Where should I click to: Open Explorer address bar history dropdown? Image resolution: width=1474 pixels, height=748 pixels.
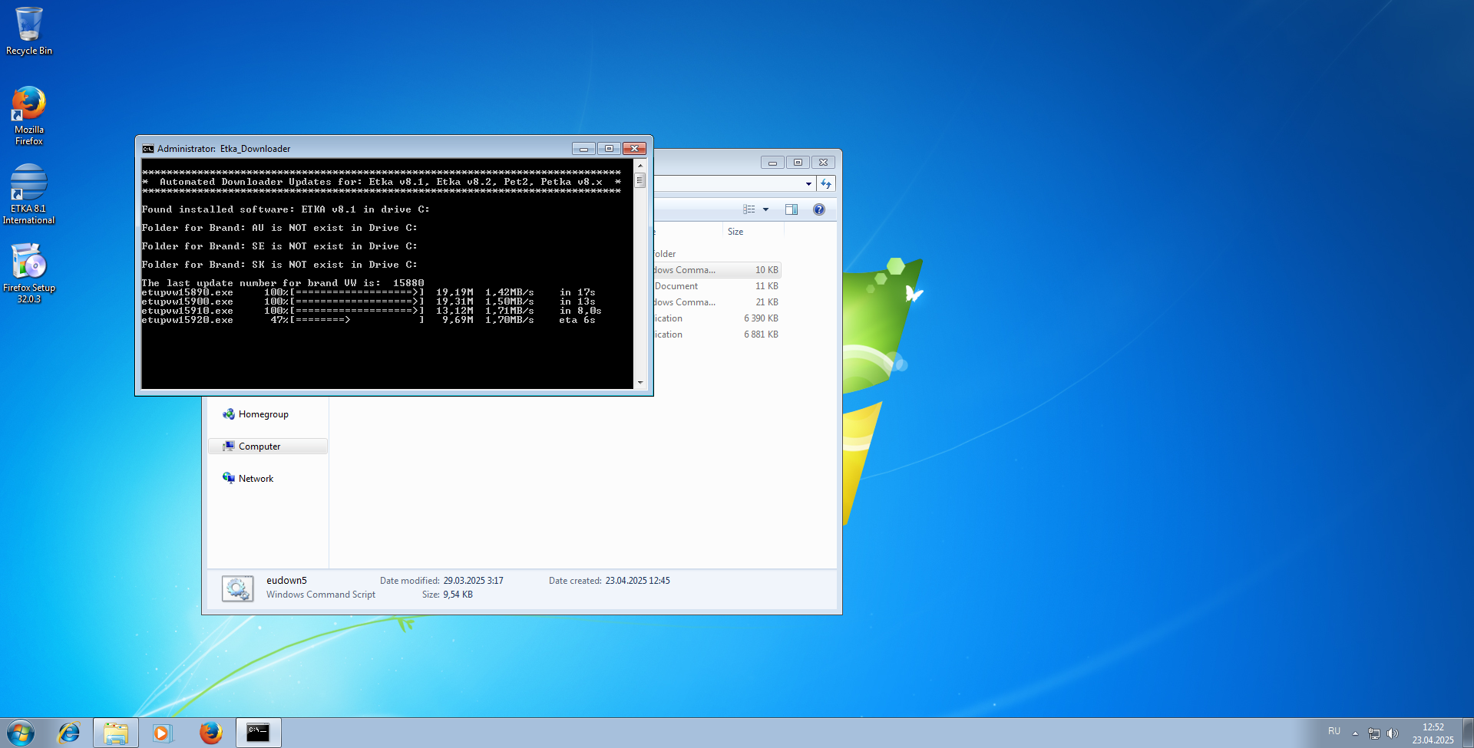(808, 184)
